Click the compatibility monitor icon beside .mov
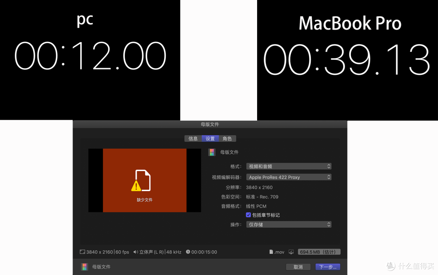 (x=291, y=252)
